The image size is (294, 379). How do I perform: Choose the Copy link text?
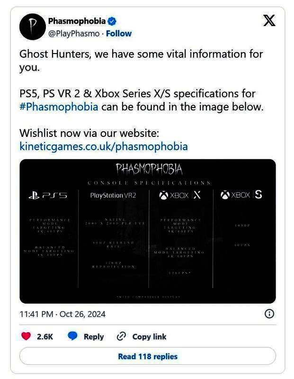pyautogui.click(x=149, y=336)
